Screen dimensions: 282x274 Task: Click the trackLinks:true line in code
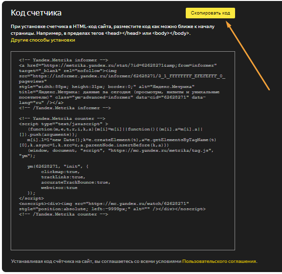point(63,177)
